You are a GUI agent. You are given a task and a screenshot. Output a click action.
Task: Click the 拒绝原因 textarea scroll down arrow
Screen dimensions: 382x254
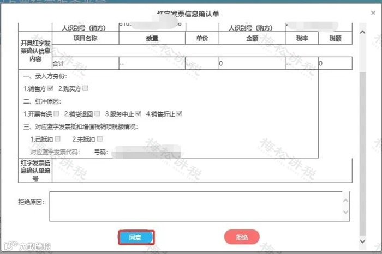pyautogui.click(x=345, y=211)
